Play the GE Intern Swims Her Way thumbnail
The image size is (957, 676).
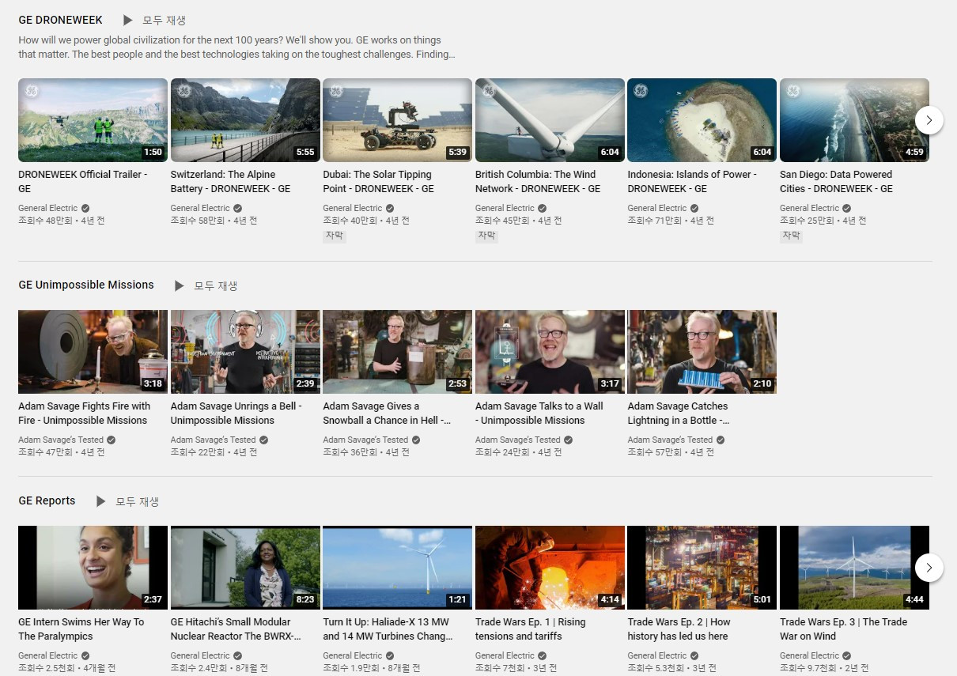[93, 568]
